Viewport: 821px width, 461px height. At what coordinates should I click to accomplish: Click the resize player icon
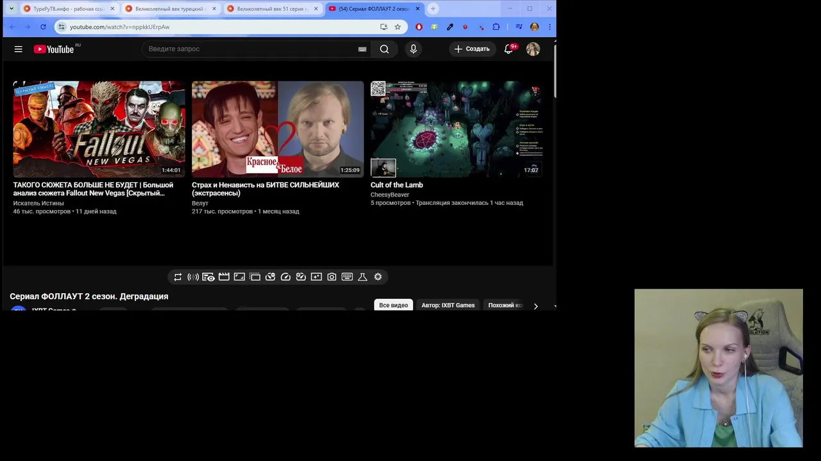(x=239, y=277)
